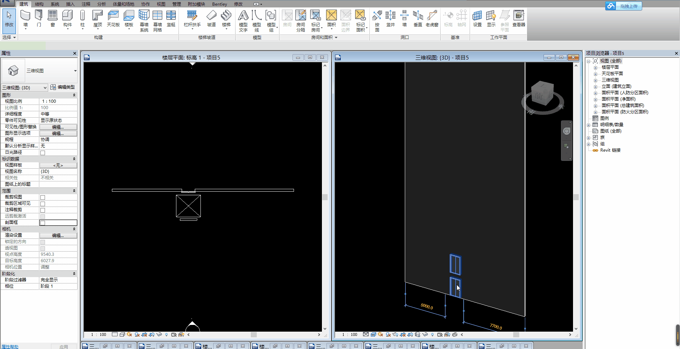Viewport: 680px width, 349px height.
Task: Select the 房间分隔 (Room separator) tool
Action: tap(301, 21)
